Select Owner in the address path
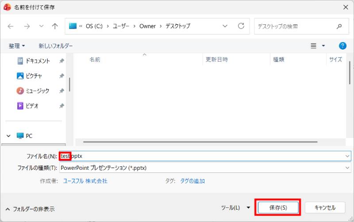 [147, 26]
